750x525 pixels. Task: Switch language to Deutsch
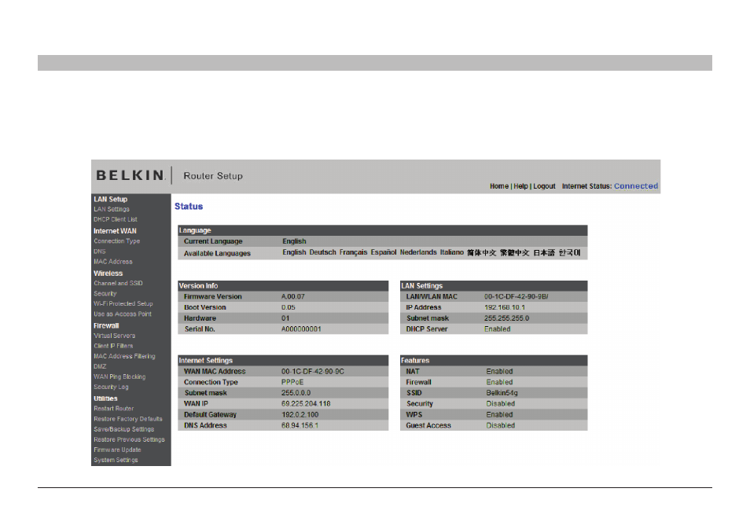tap(323, 252)
